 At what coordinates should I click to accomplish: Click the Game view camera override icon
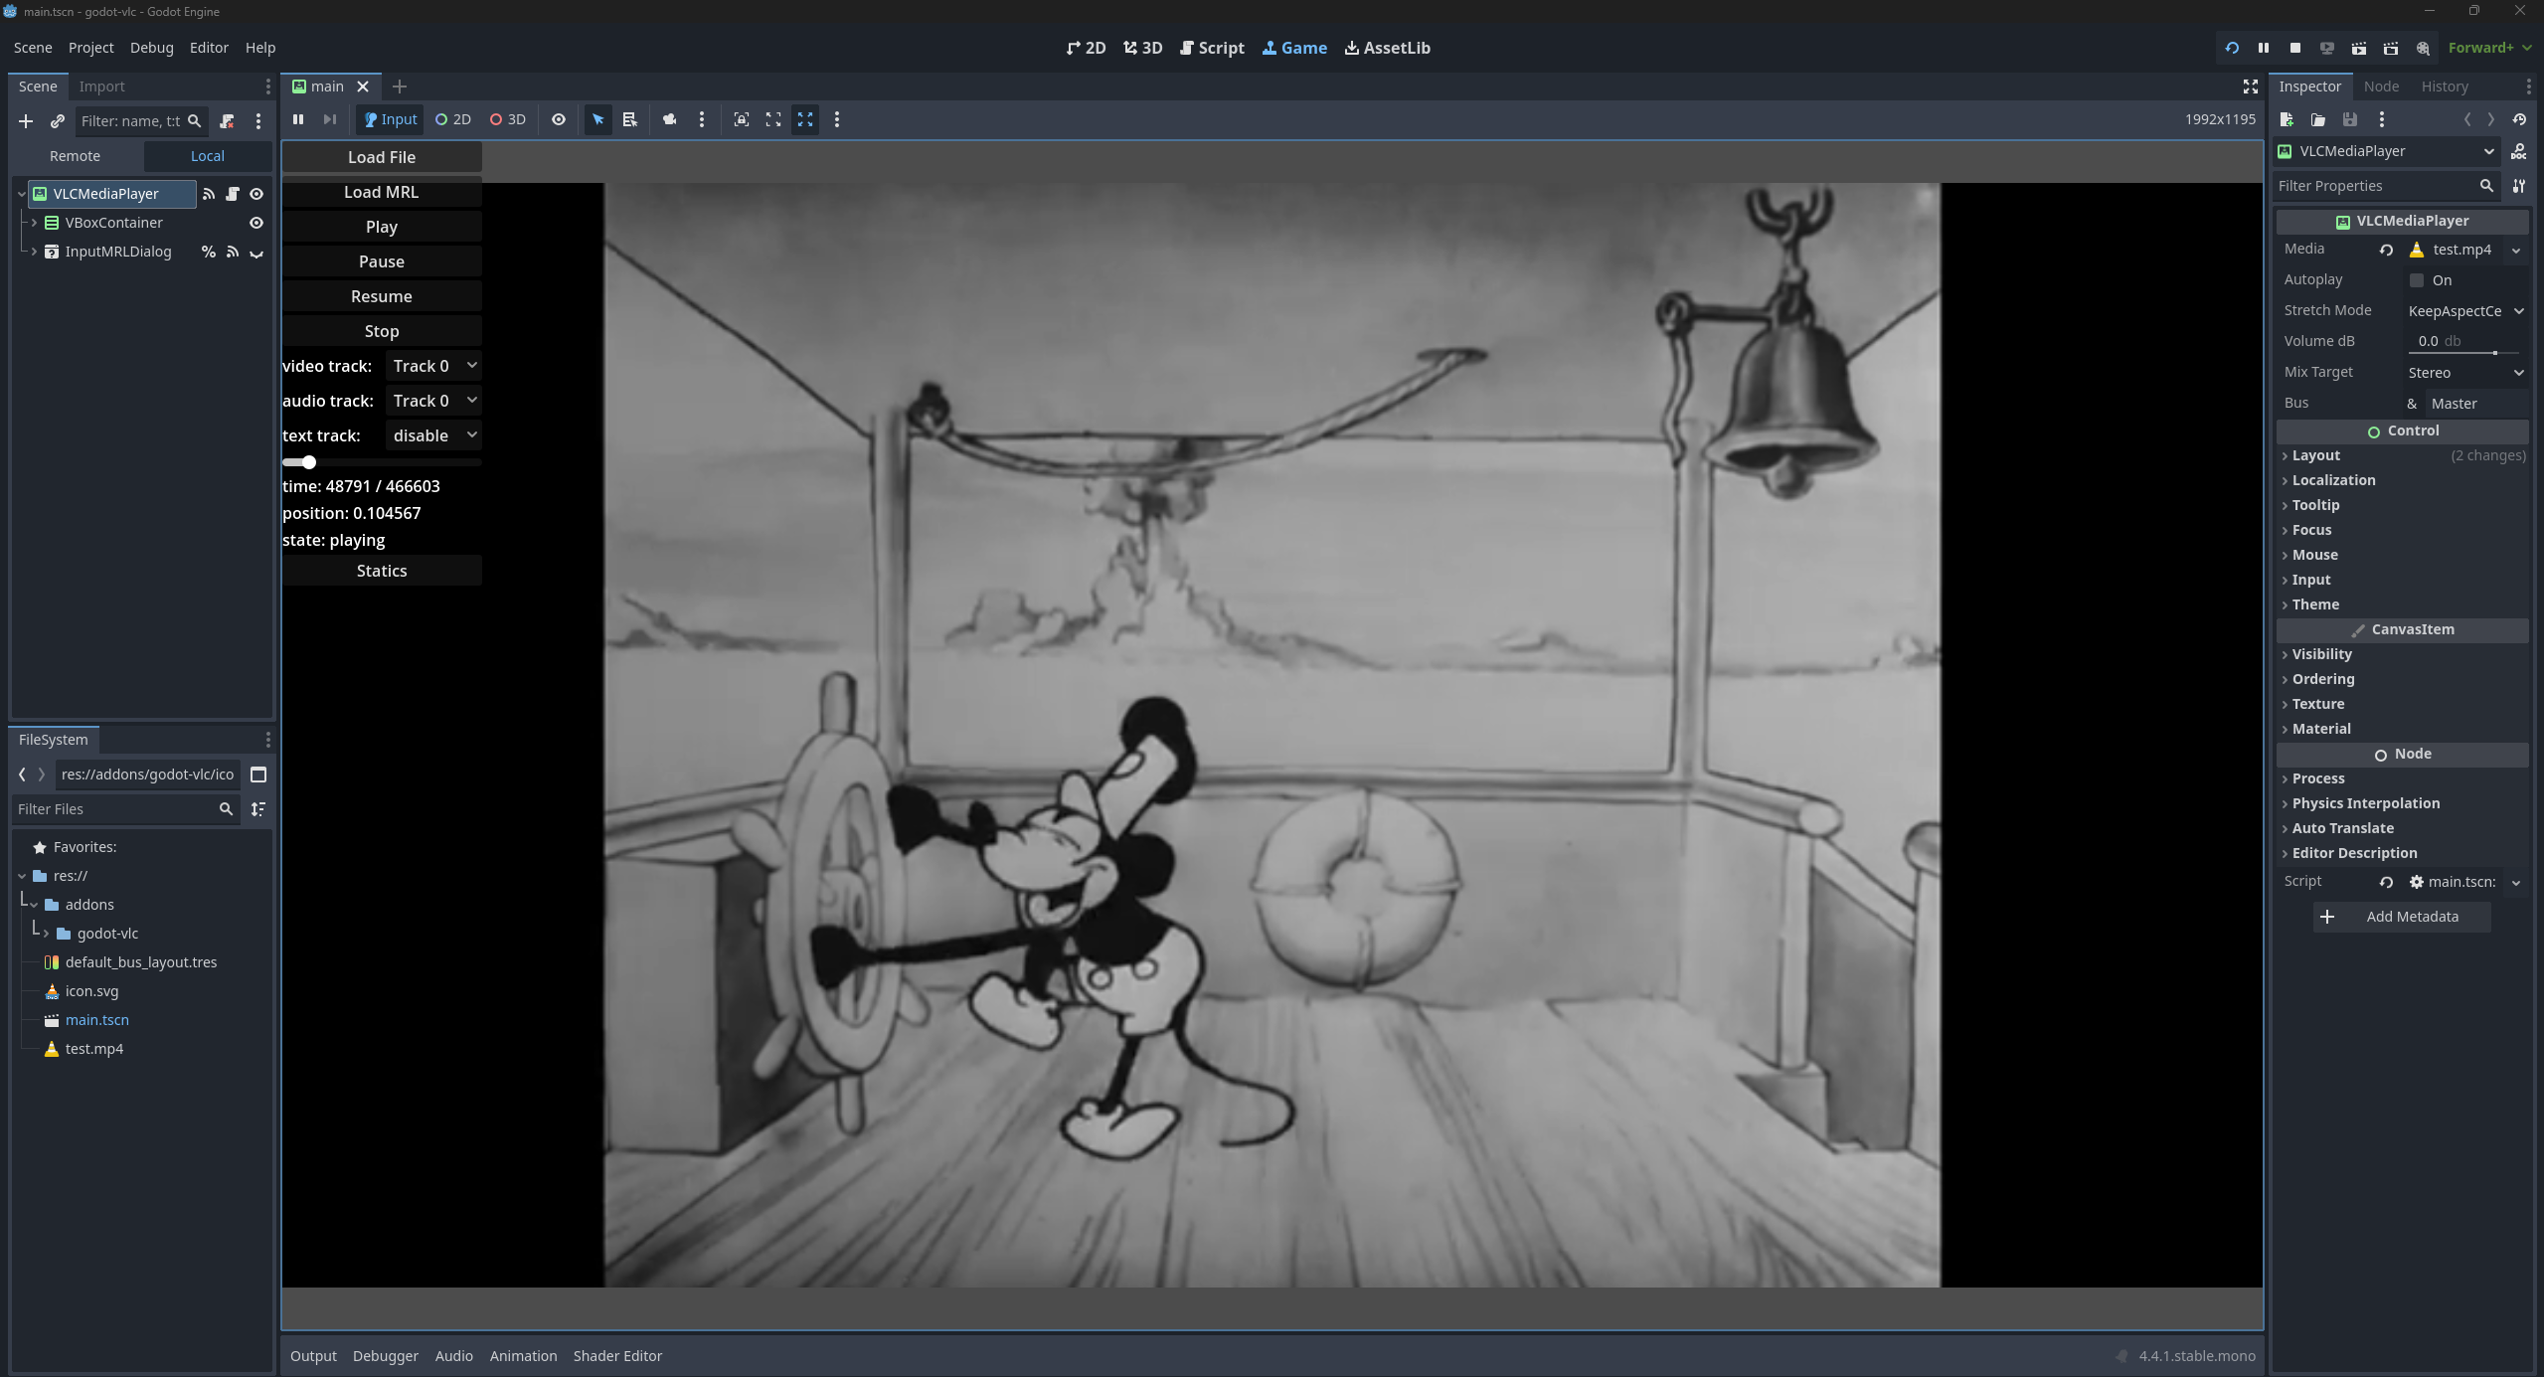[x=669, y=119]
